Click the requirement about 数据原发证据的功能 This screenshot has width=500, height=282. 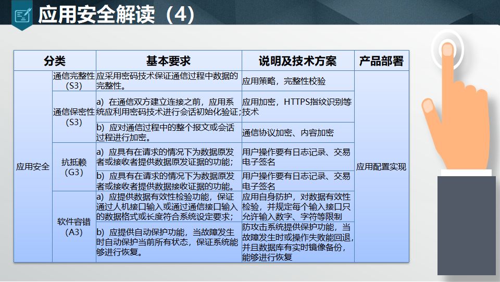pos(169,156)
